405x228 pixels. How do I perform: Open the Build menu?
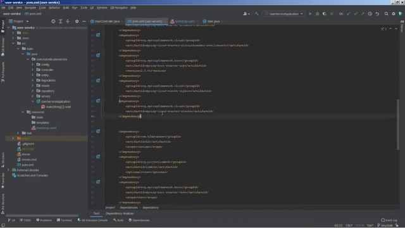point(66,8)
